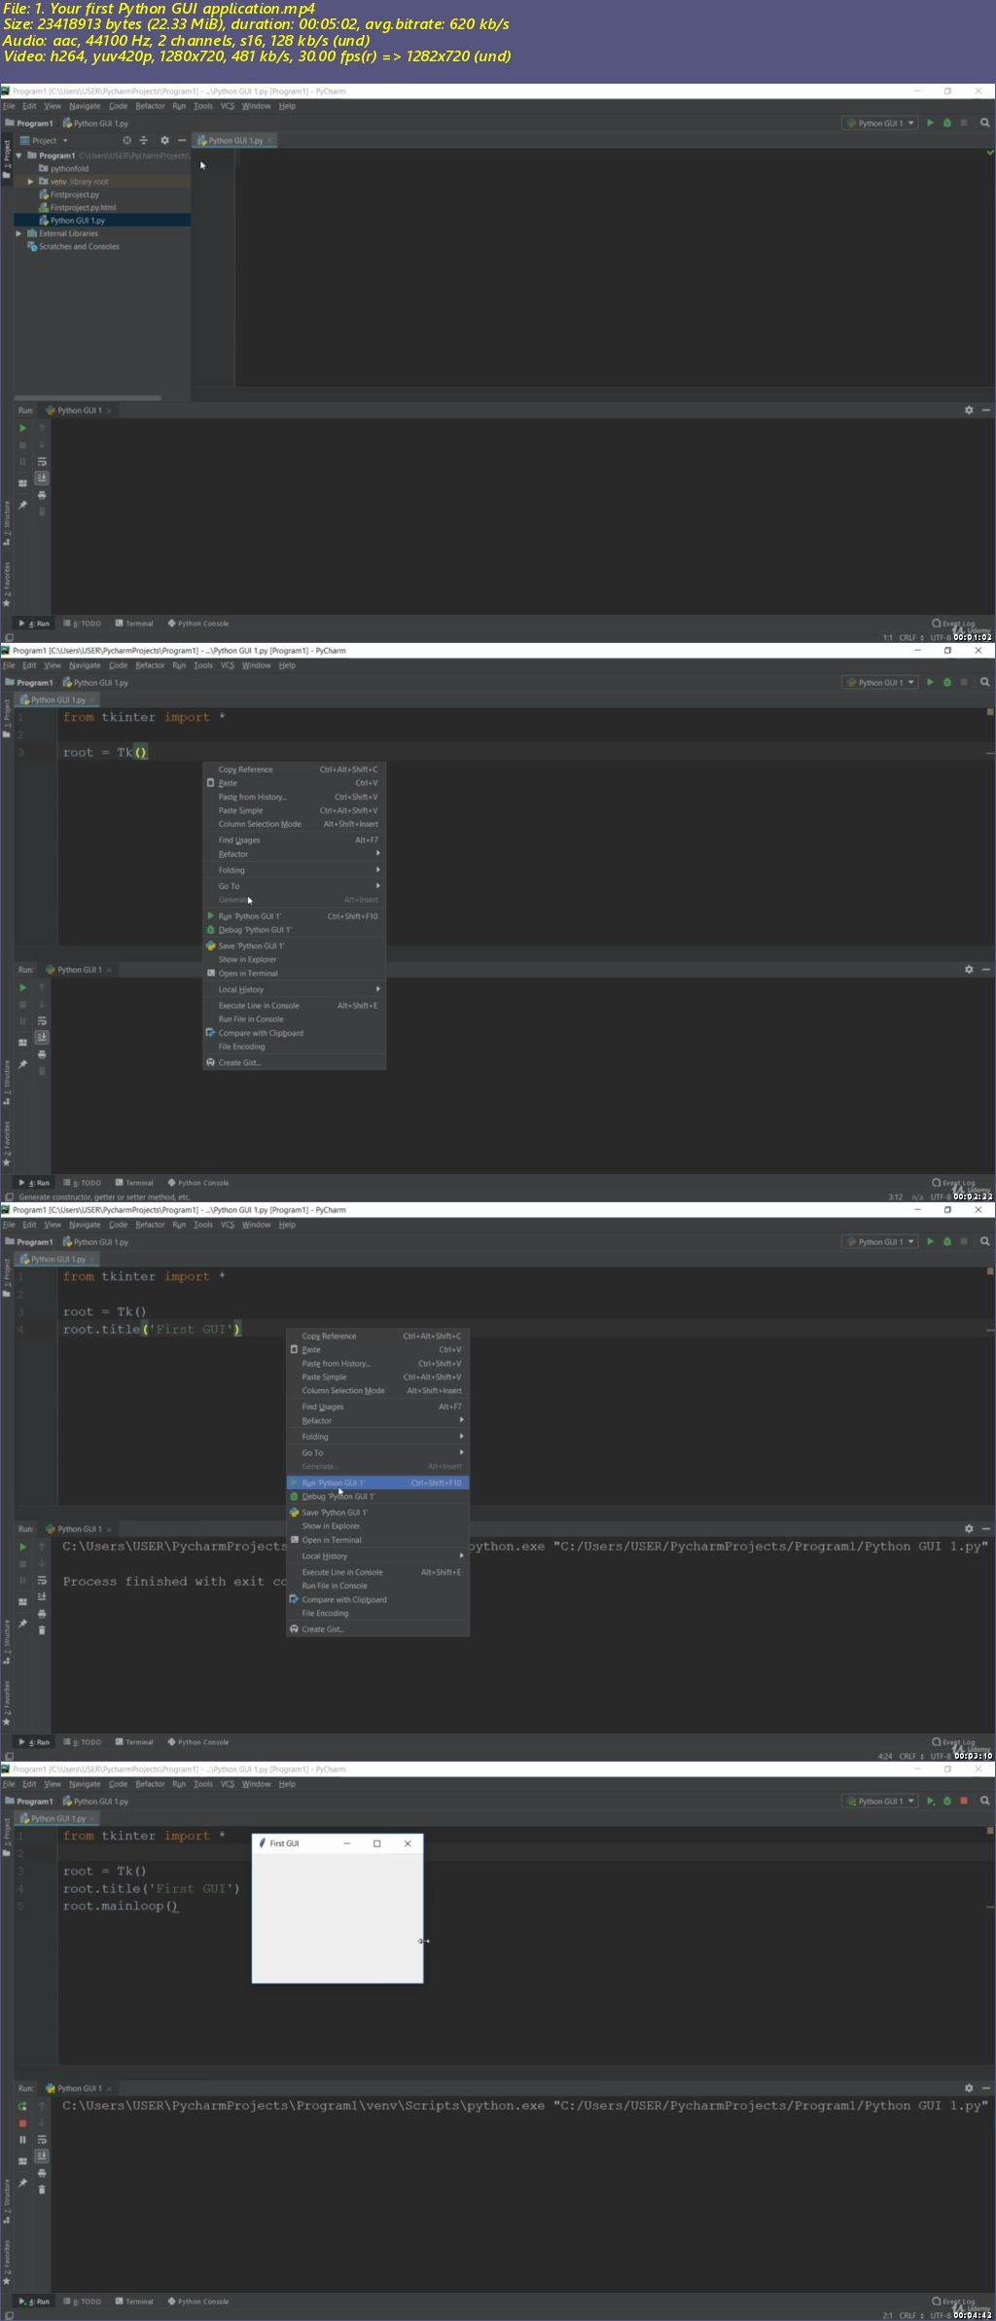Click the root.mainloop() code line
This screenshot has width=996, height=2321.
tap(121, 1907)
